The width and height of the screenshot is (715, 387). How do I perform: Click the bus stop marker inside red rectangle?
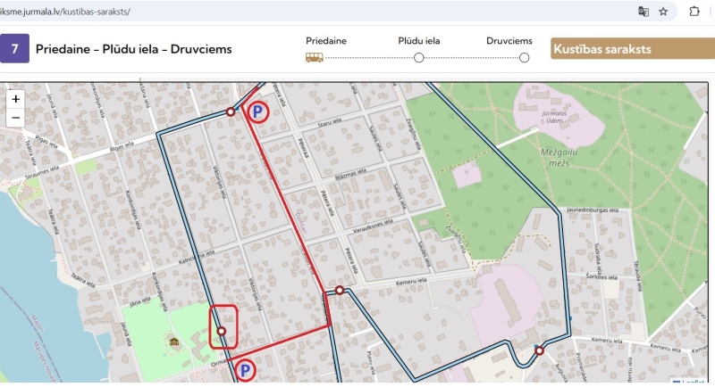(221, 331)
